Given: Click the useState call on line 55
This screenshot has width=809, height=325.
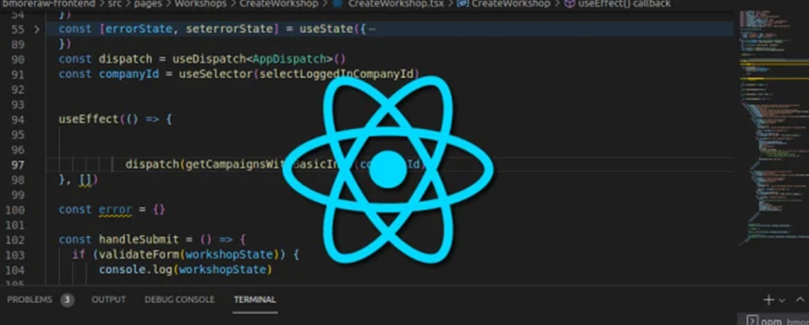Looking at the screenshot, I should coord(326,29).
